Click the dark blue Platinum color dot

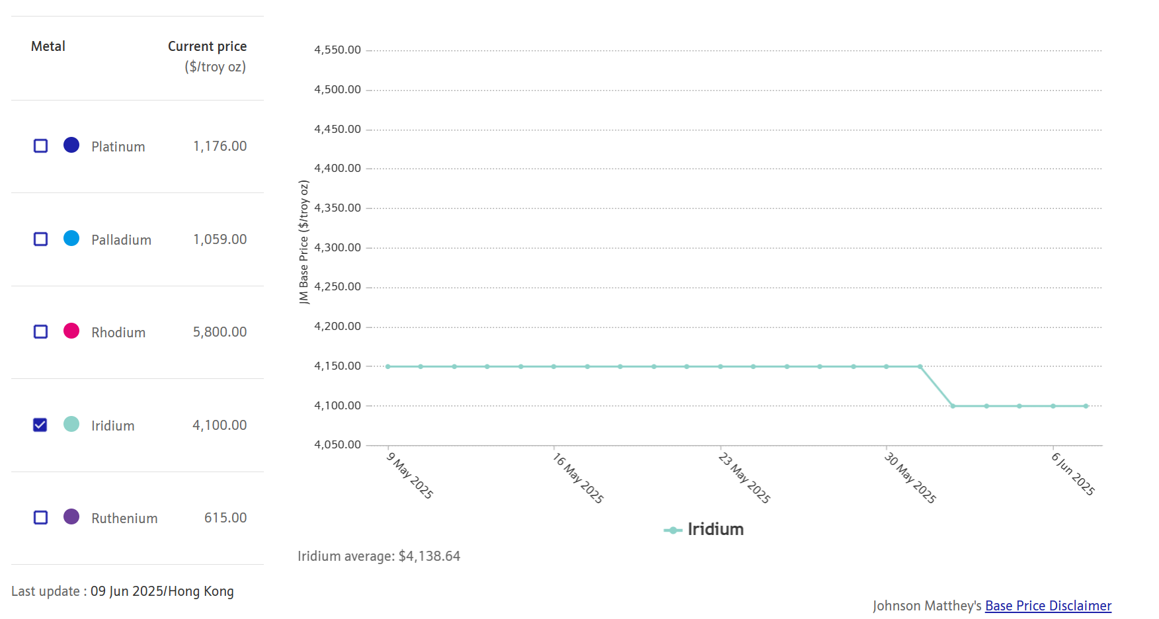71,145
